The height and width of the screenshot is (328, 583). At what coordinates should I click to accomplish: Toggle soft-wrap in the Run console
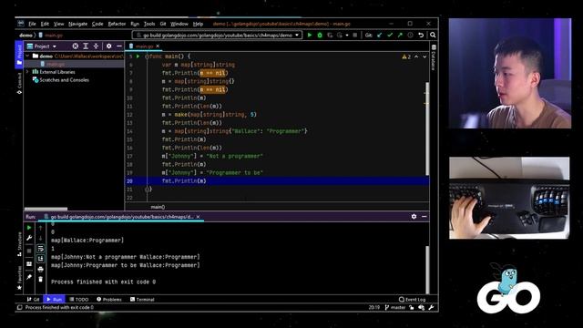40,249
